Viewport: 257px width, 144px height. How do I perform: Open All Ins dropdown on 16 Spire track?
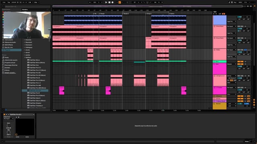(232, 76)
